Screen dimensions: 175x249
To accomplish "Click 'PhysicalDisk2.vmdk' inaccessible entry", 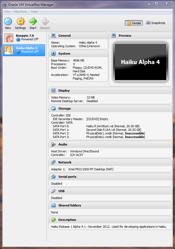I will pyautogui.click(x=115, y=137).
